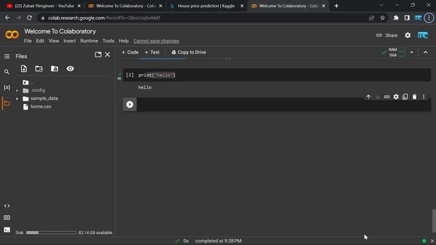The width and height of the screenshot is (436, 245).
Task: Select the print("hello") code line
Action: [157, 75]
